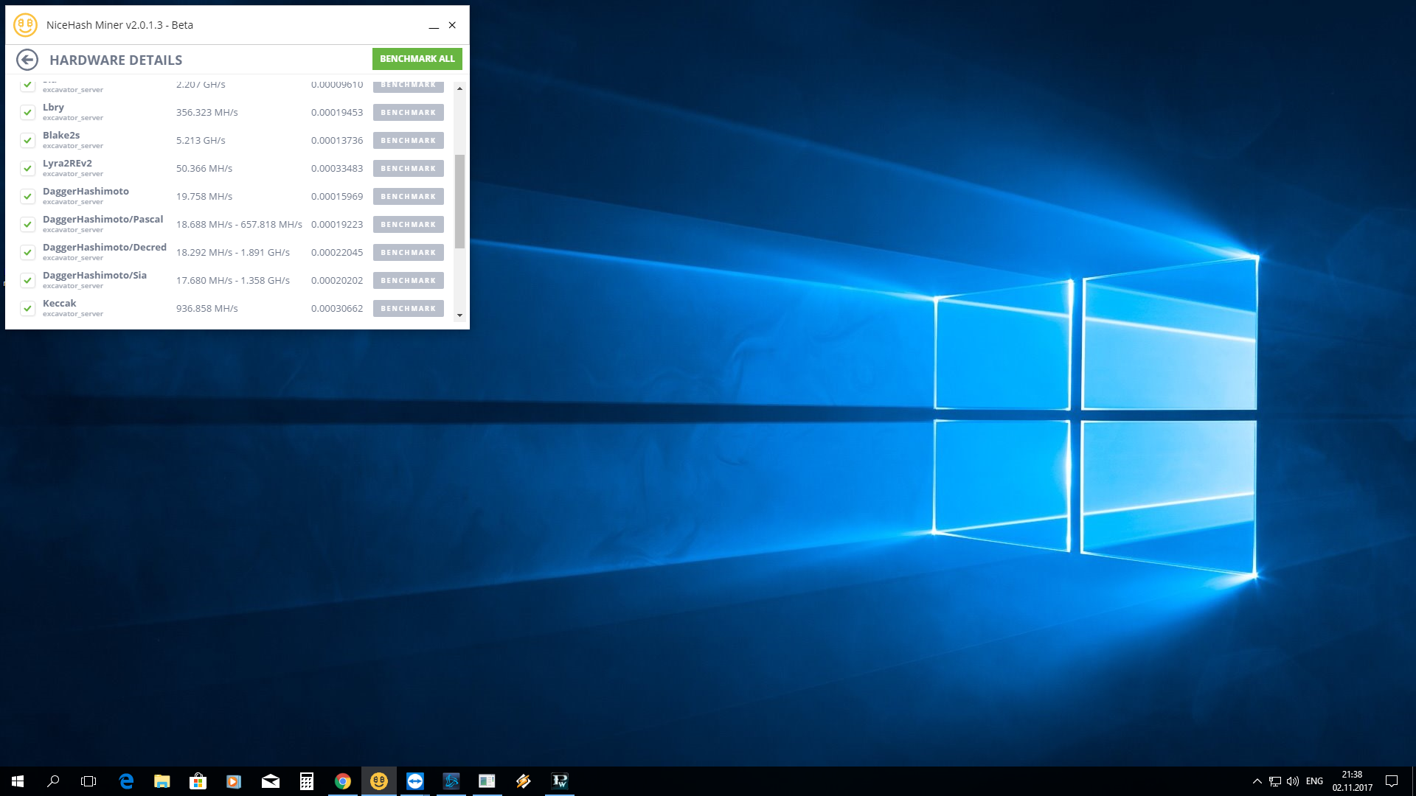Viewport: 1416px width, 796px height.
Task: Benchmark the Lyra2REv2 algorithm
Action: tap(408, 169)
